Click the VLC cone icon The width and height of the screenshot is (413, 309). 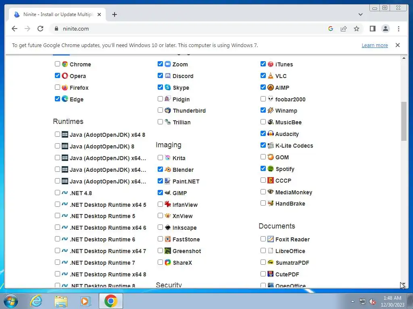pos(271,76)
